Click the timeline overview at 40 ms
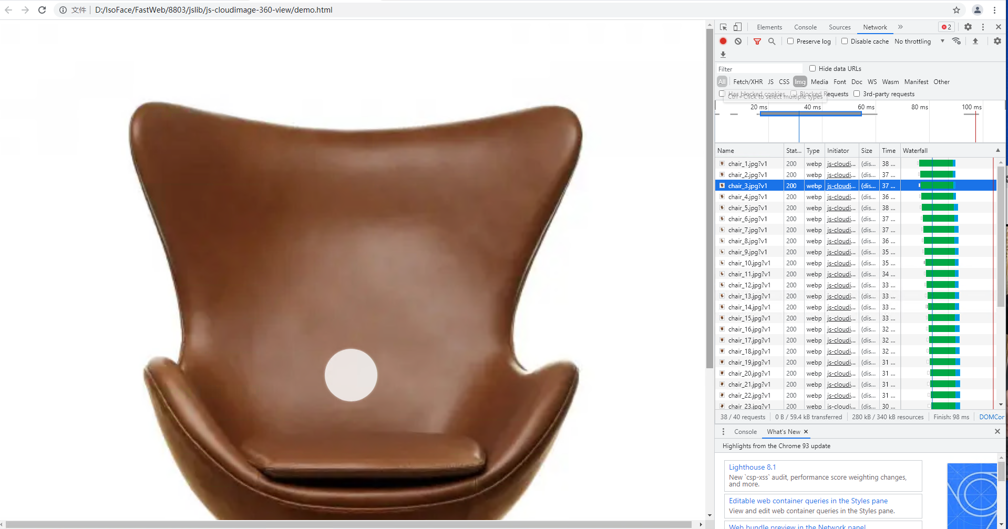 812,107
